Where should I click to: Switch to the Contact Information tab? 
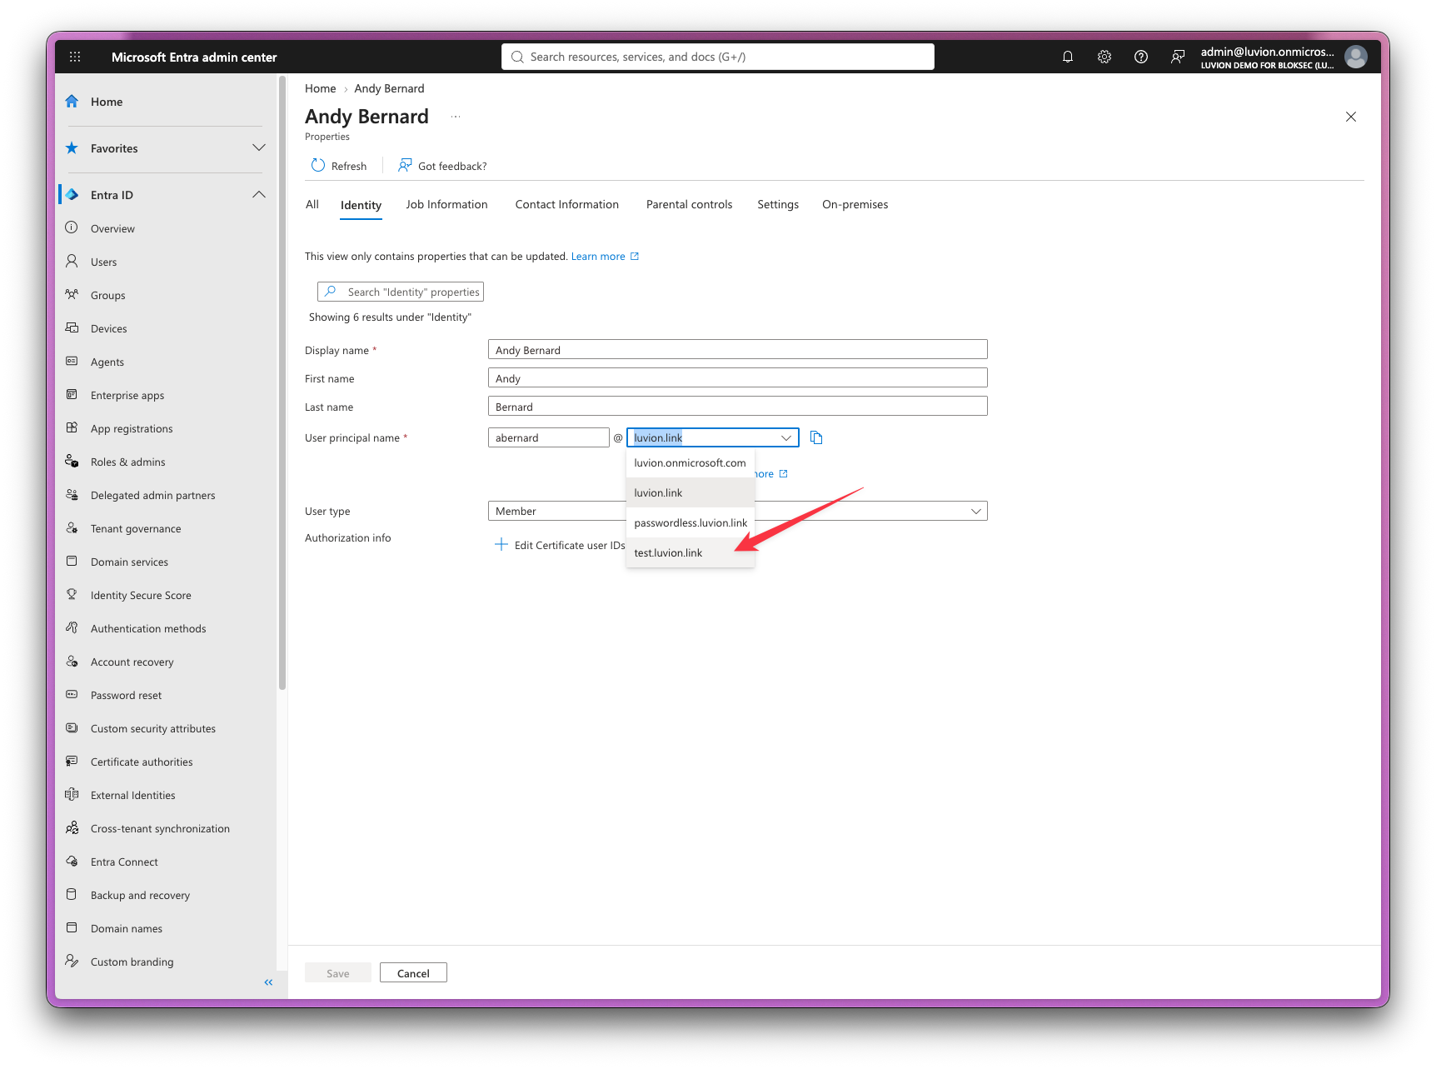(x=566, y=204)
